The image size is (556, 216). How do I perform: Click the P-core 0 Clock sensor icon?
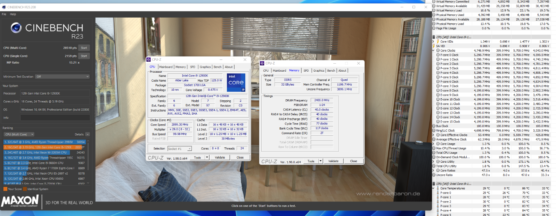438,55
